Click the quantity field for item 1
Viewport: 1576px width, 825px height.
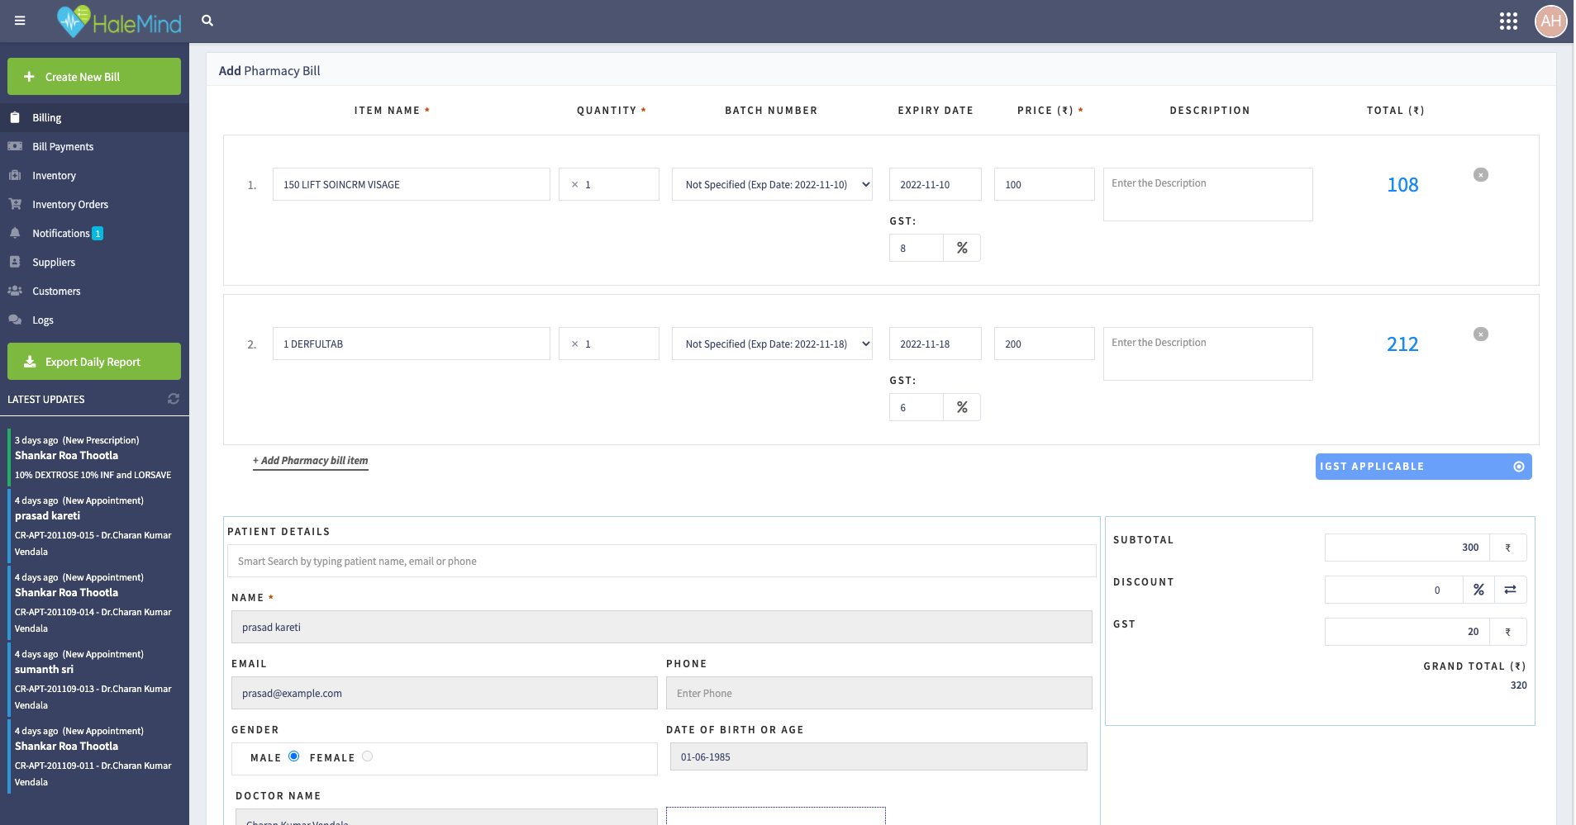609,184
